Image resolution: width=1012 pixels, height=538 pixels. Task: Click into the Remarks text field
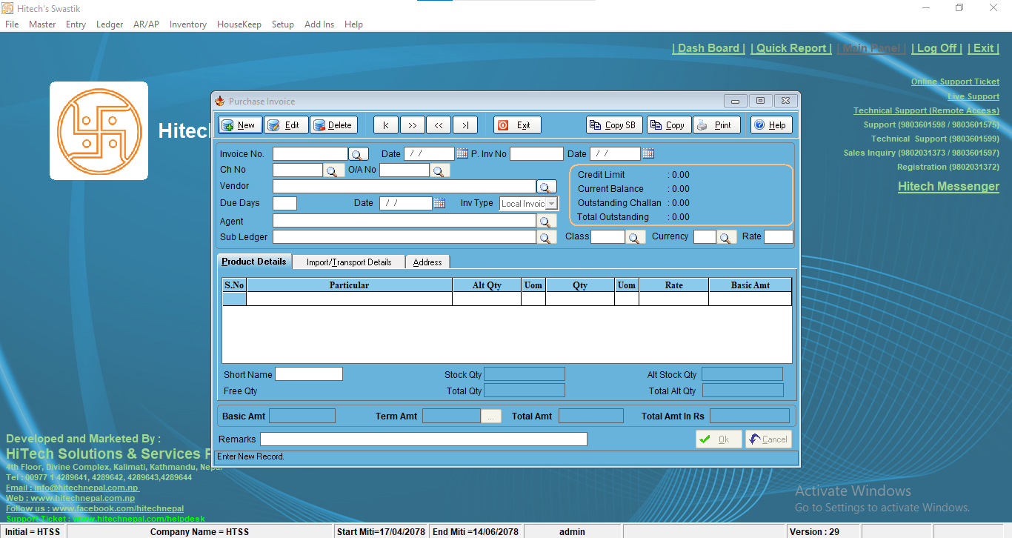pos(423,439)
